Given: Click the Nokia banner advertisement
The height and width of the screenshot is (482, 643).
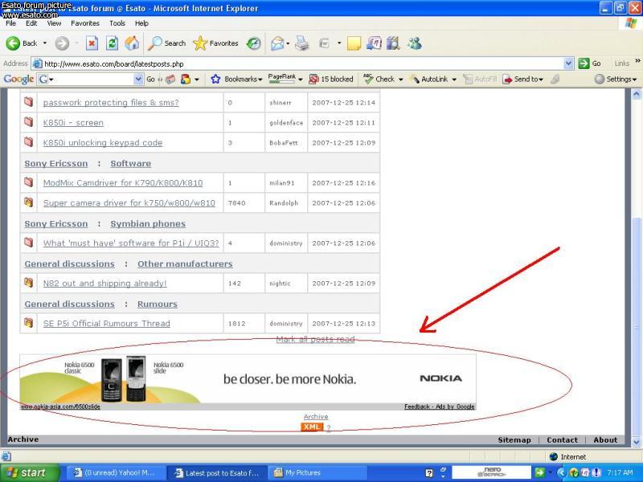Looking at the screenshot, I should (x=248, y=382).
